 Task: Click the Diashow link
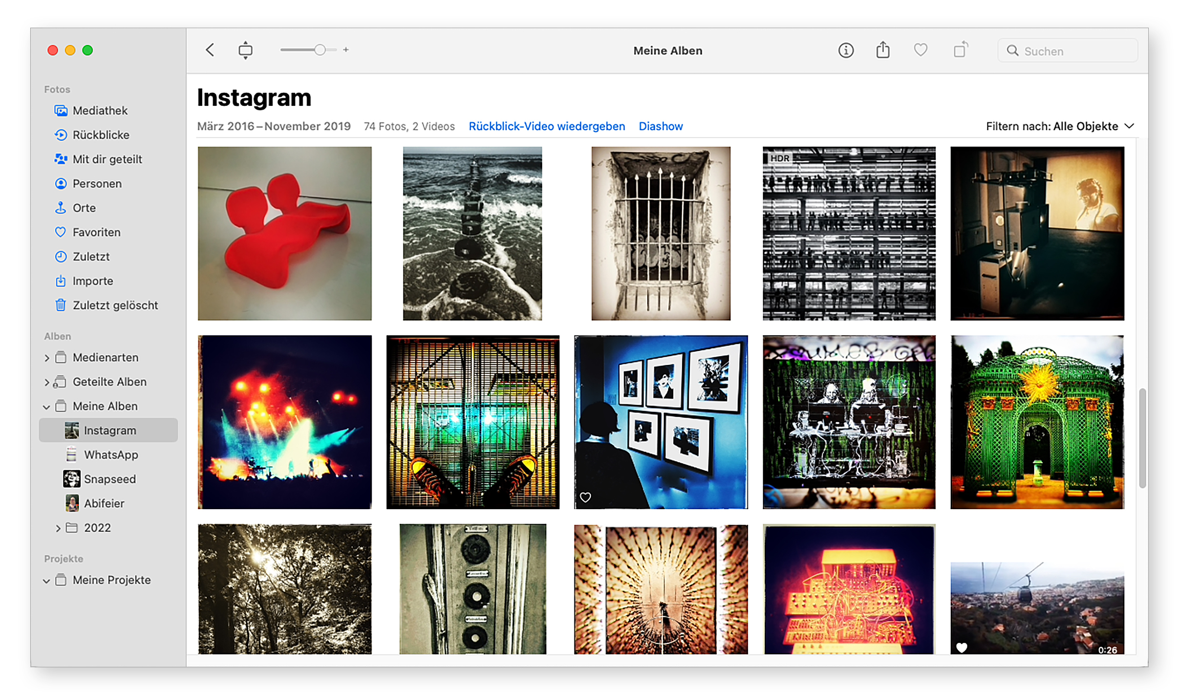[660, 126]
